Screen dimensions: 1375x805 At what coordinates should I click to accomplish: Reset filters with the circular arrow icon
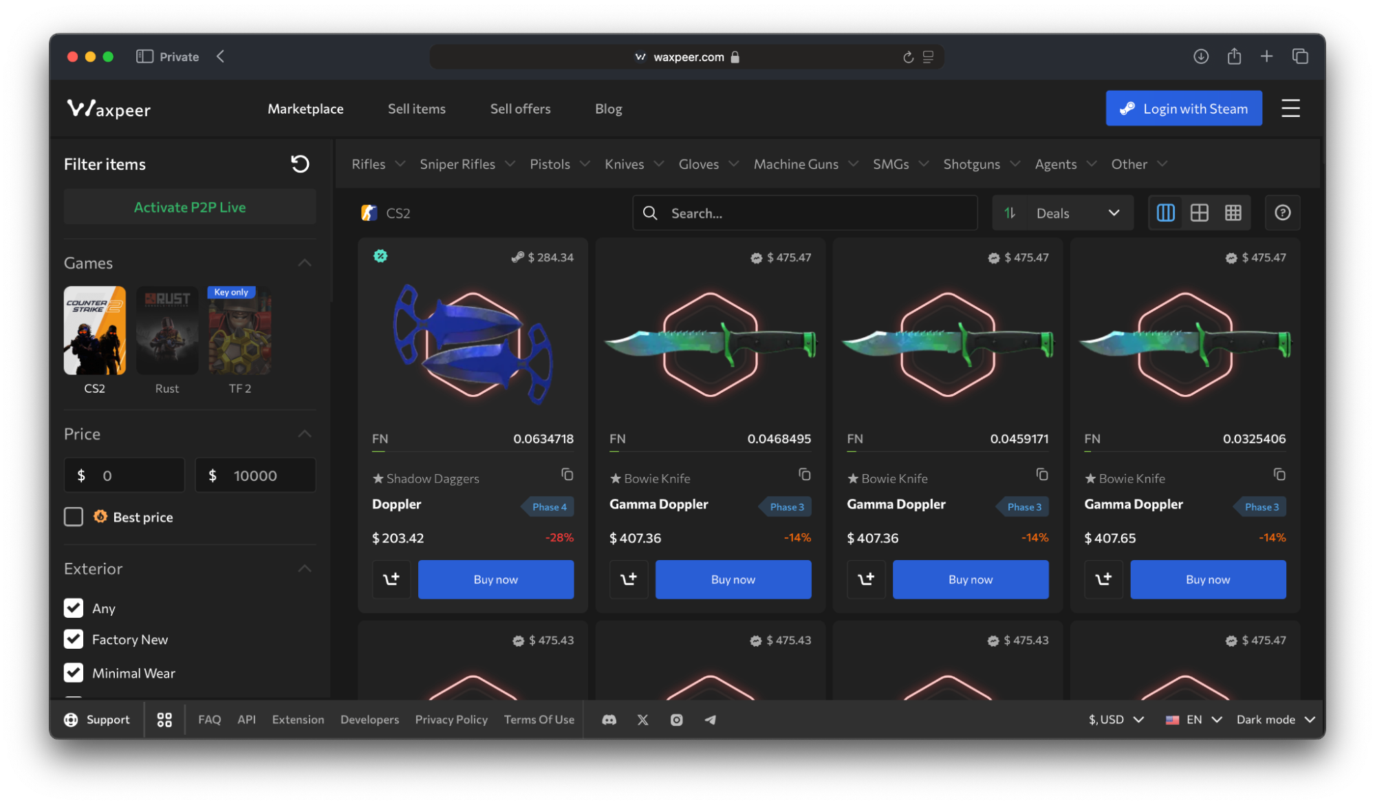[300, 164]
